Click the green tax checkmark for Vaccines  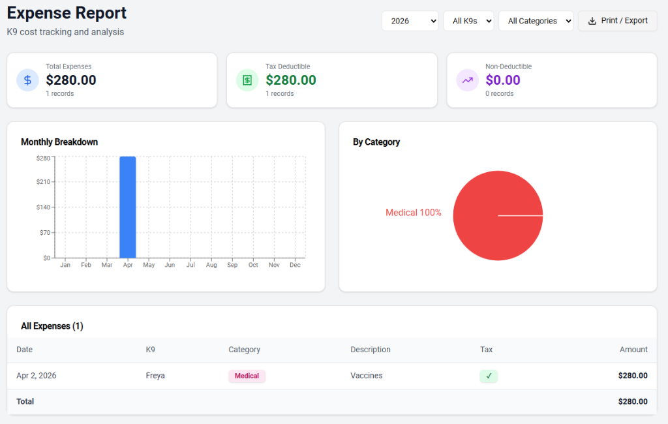489,376
